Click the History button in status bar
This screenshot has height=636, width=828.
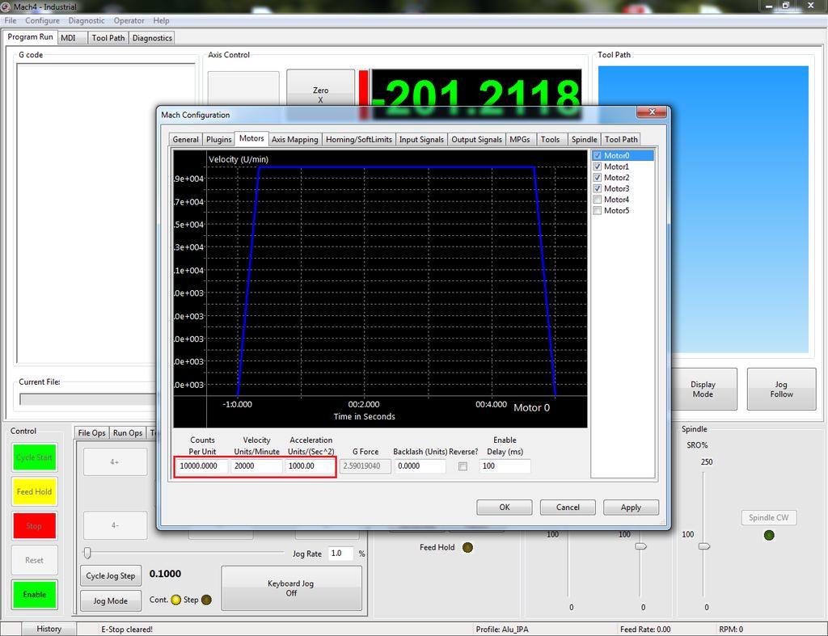[49, 630]
